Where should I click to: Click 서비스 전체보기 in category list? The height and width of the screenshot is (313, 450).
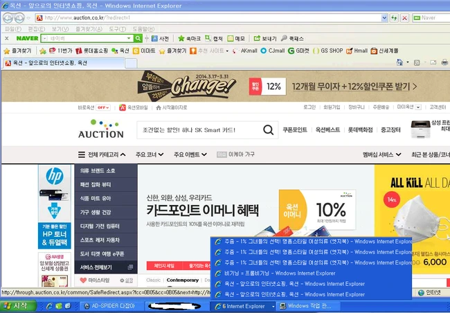pyautogui.click(x=106, y=267)
